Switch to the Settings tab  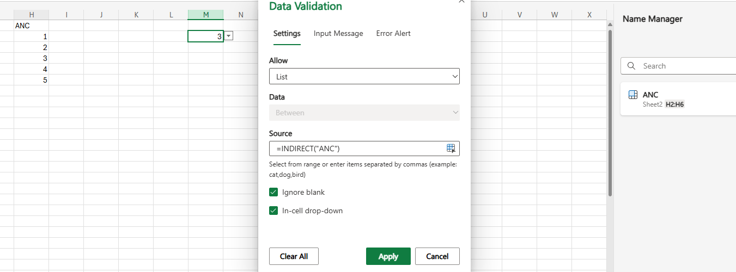tap(287, 33)
